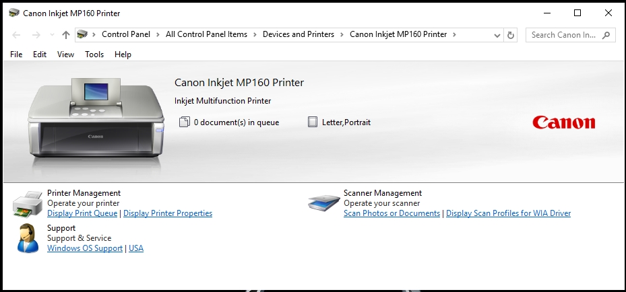Go forward with the Forward arrow
626x292 pixels.
[36, 35]
